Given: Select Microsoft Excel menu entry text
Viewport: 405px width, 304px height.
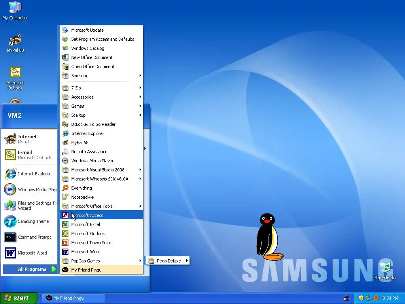Looking at the screenshot, I should [85, 224].
